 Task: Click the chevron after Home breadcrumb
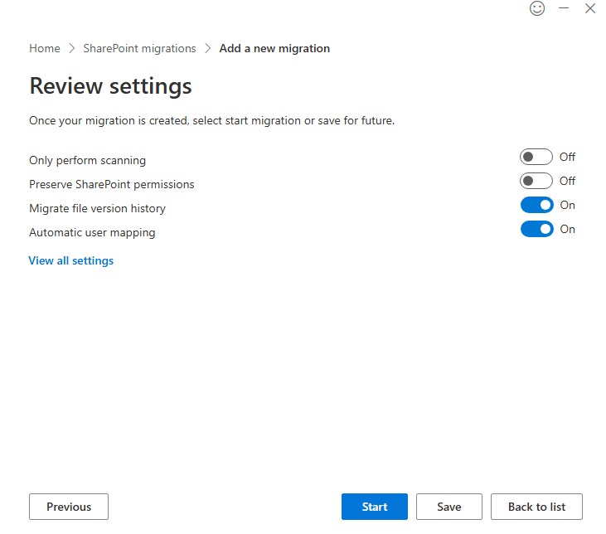point(72,49)
